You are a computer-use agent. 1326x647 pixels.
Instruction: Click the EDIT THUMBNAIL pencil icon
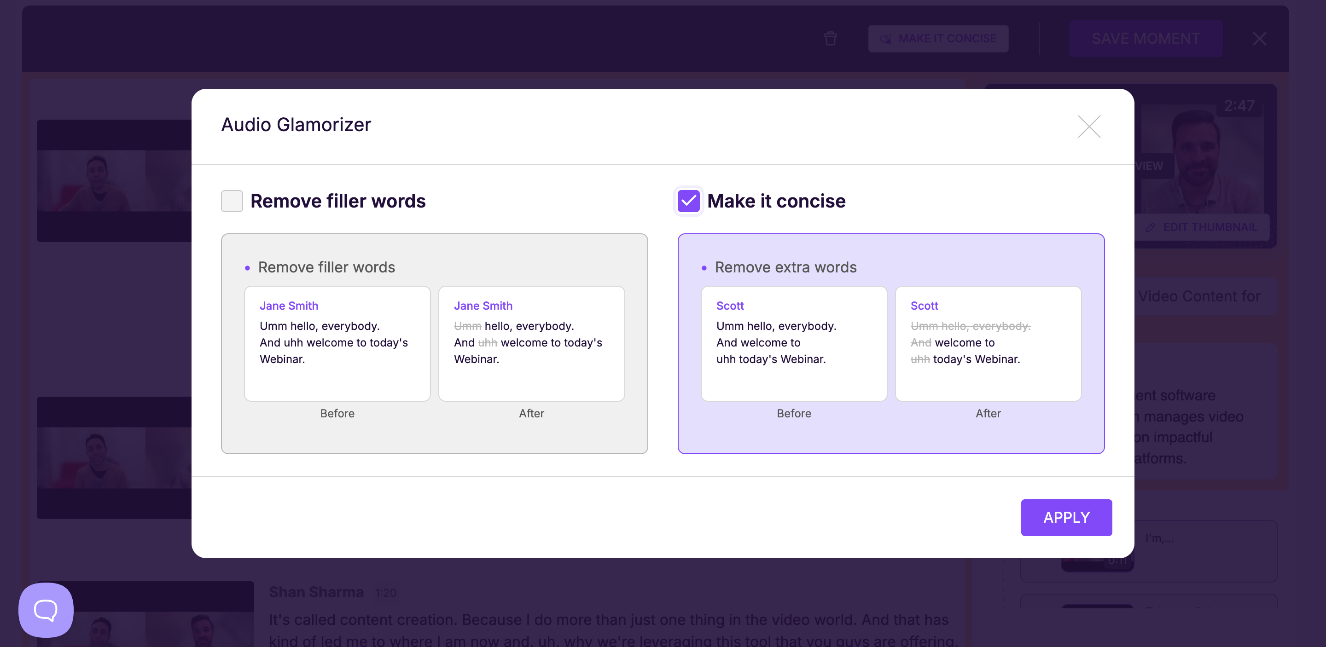(x=1151, y=227)
